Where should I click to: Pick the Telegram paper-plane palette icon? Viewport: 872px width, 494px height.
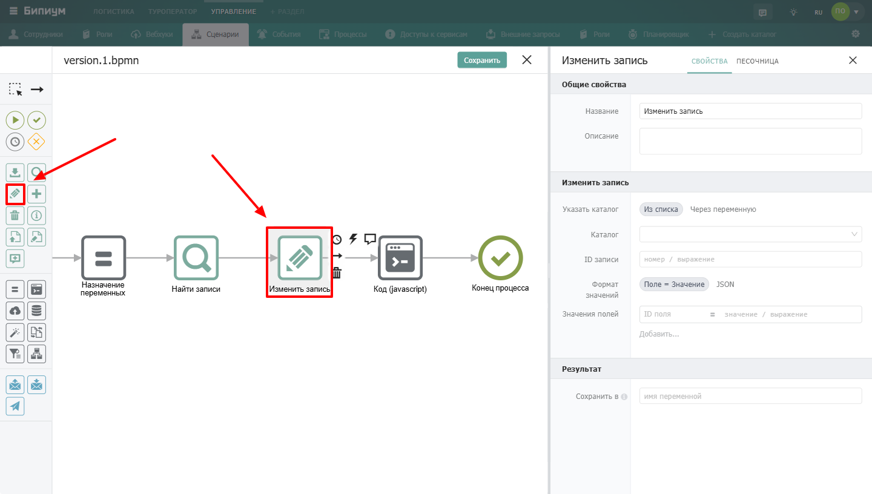[15, 406]
